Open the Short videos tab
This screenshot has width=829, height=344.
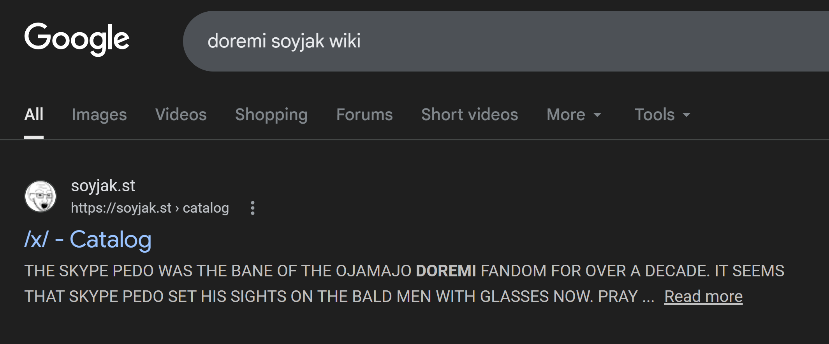(470, 115)
